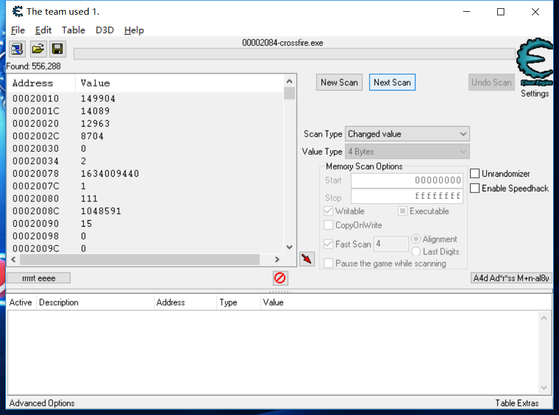Click the results scroll-up arrow
The image size is (559, 415).
pos(290,81)
